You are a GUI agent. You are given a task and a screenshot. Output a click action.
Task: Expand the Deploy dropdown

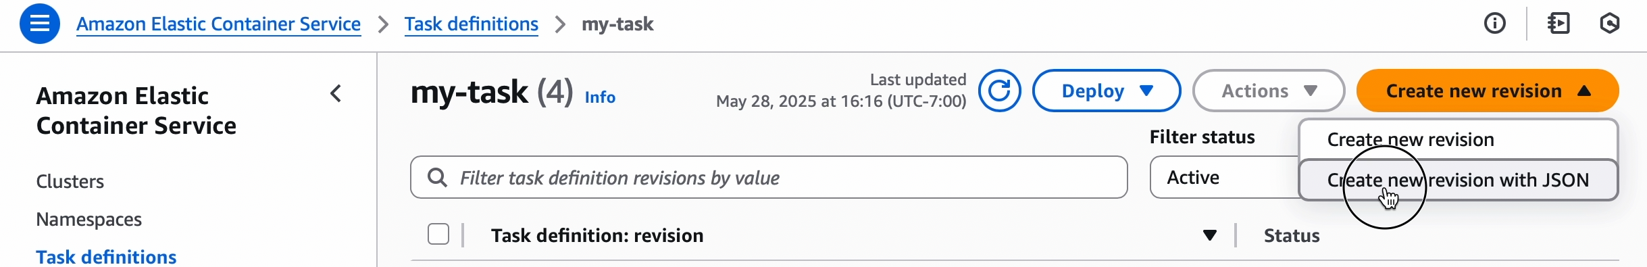1107,91
